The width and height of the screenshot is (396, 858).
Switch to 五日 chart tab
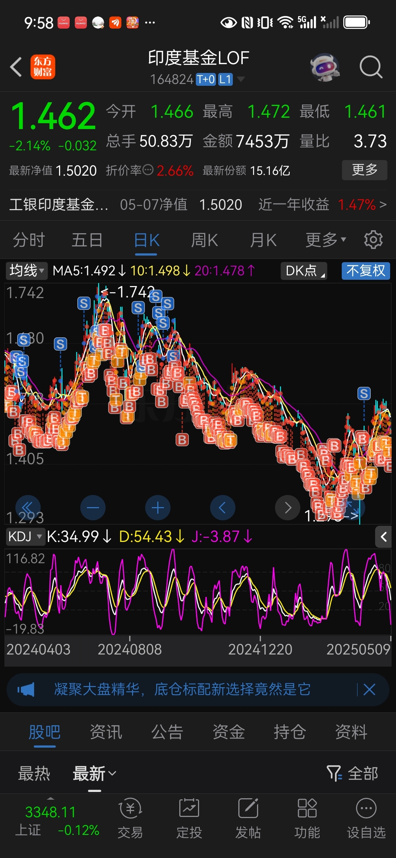pos(87,240)
